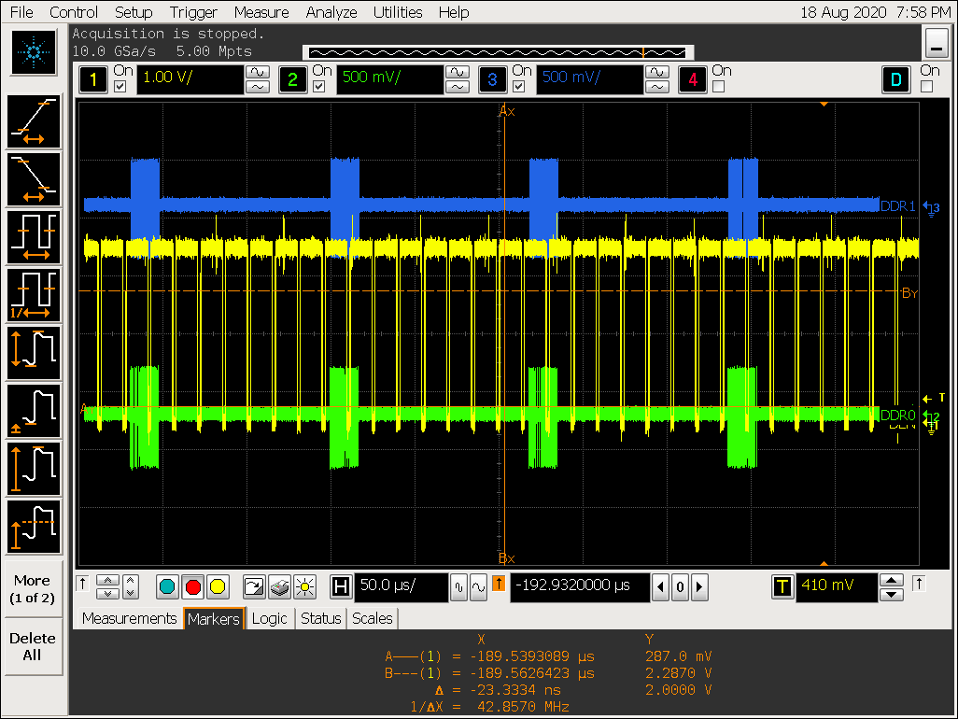Viewport: 958px width, 719px height.
Task: Toggle channel 3 On checkbox
Action: (x=519, y=87)
